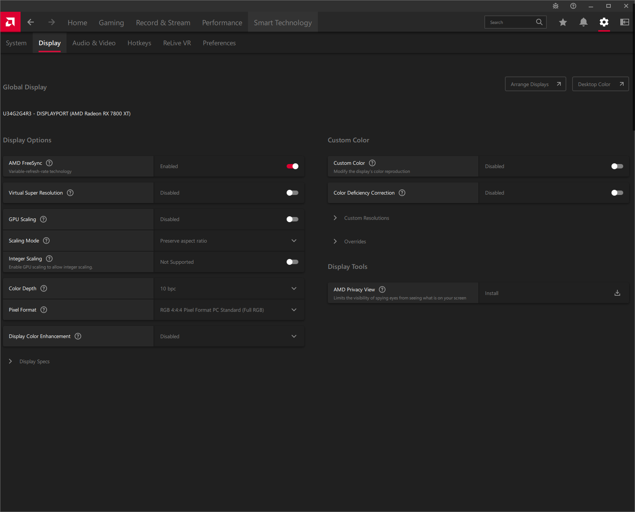The height and width of the screenshot is (512, 635).
Task: Open Pixel Format dropdown
Action: [229, 310]
